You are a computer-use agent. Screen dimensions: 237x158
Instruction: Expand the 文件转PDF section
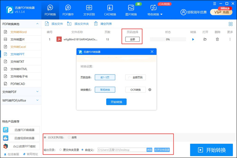pos(21,92)
